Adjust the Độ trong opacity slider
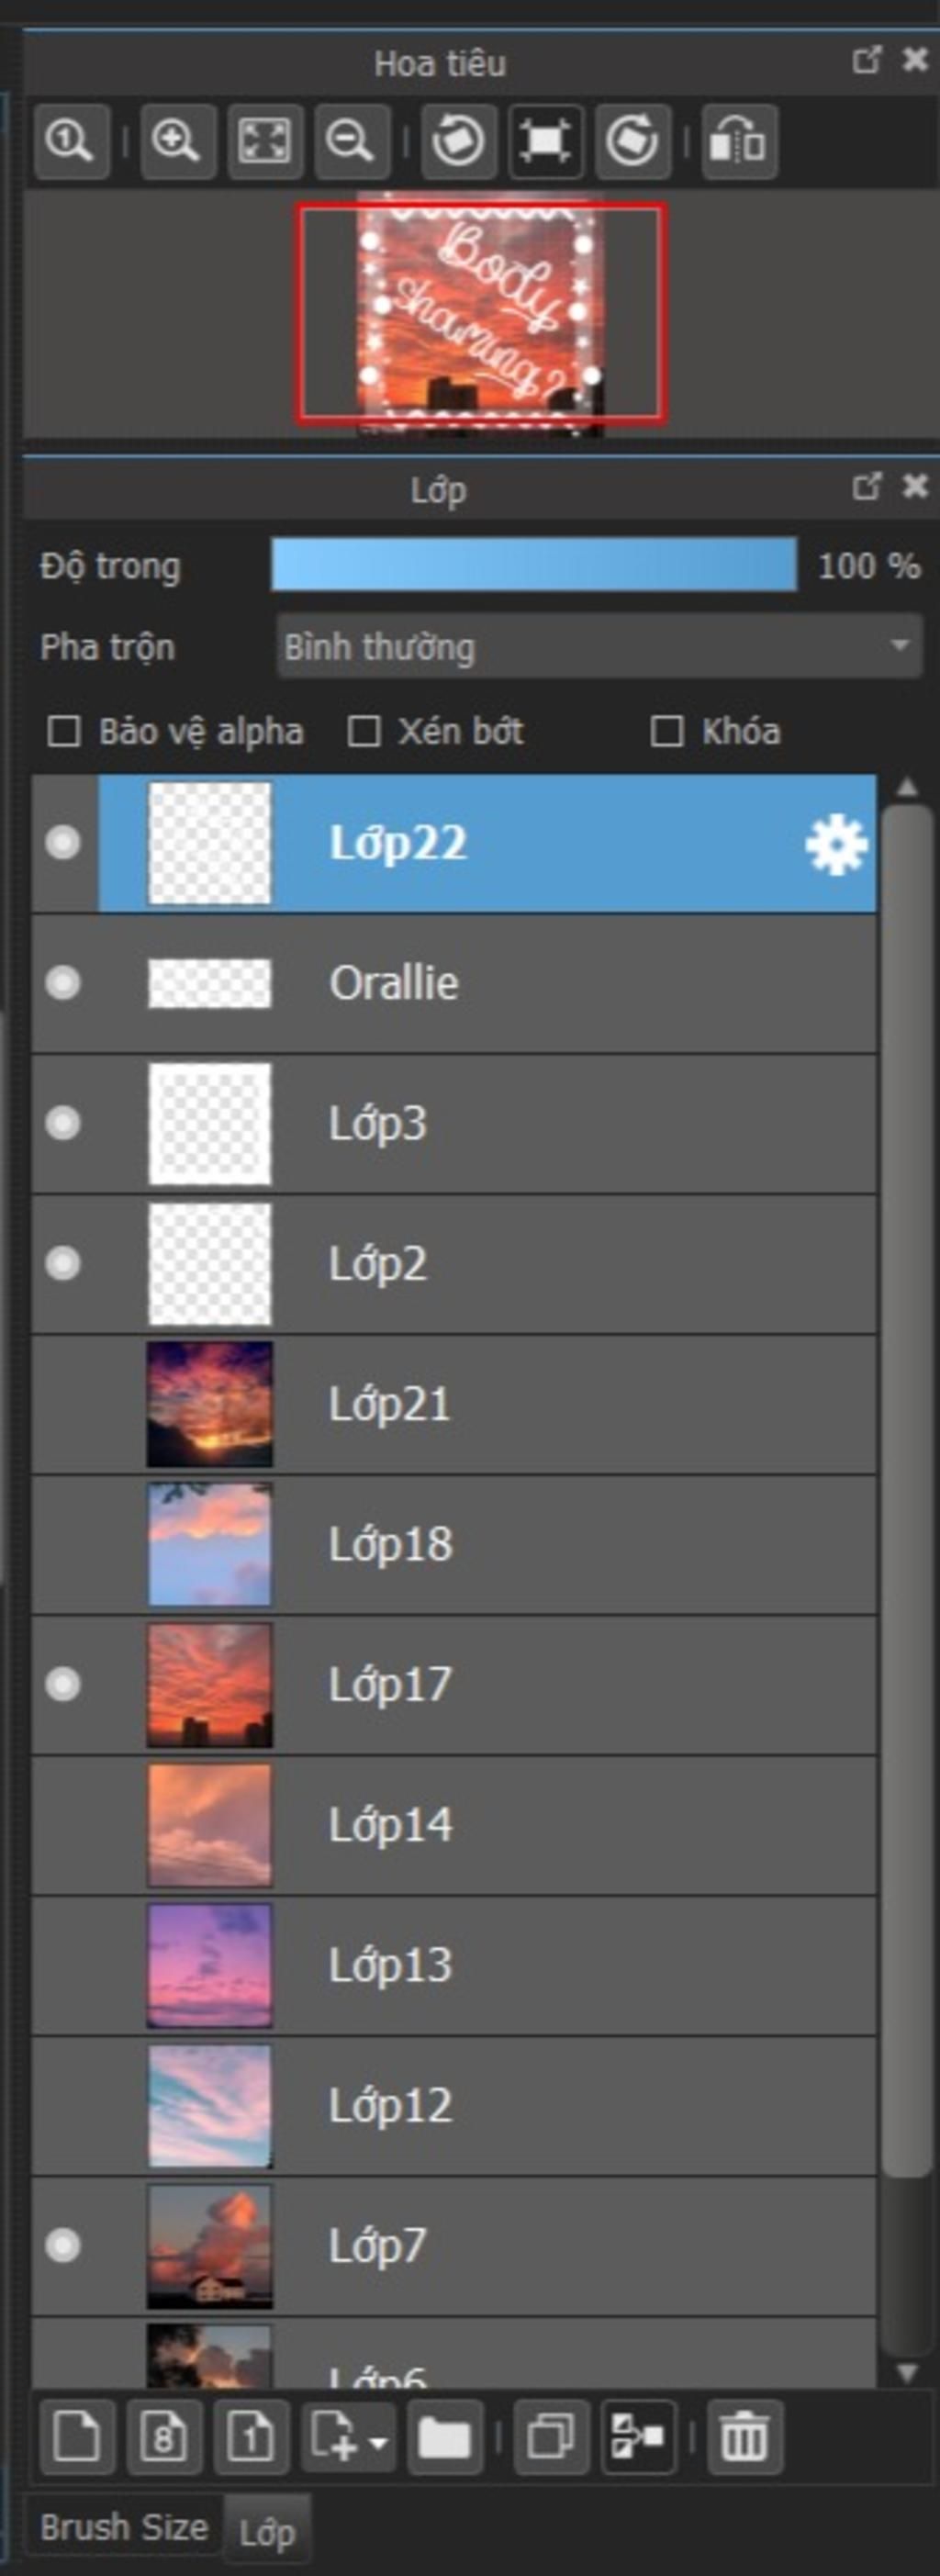 (x=534, y=565)
